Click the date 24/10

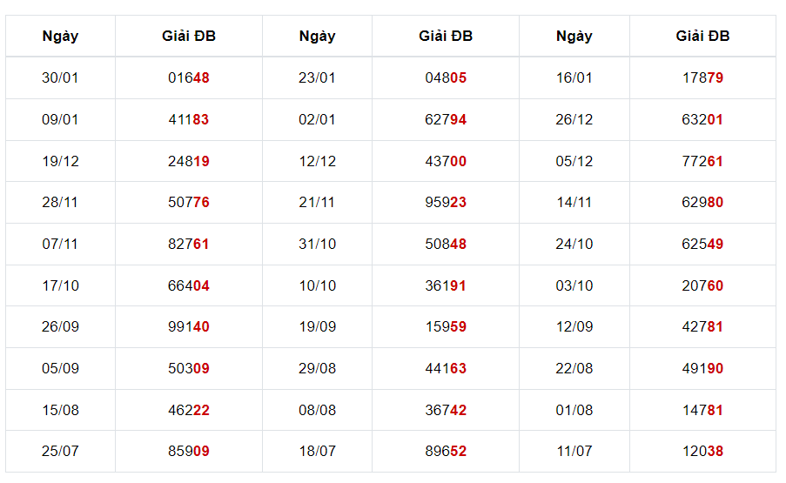point(574,244)
